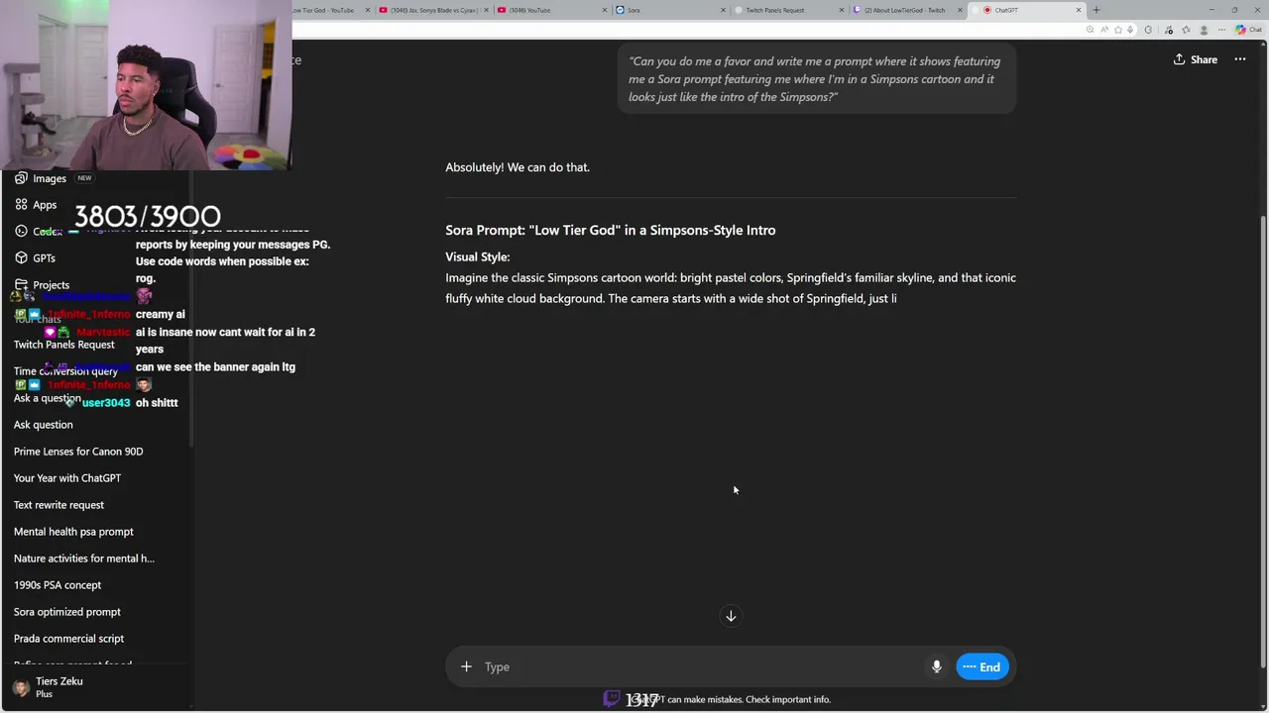
Task: Open the Text rewrite request chat
Action: 58,505
